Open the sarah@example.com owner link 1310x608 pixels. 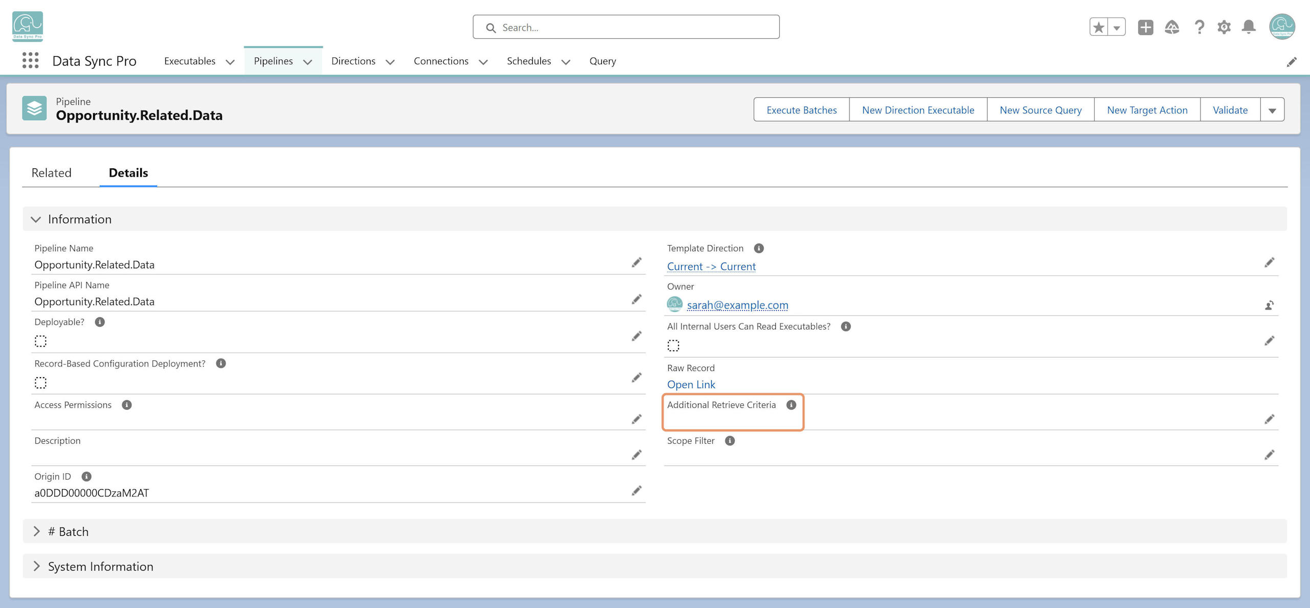(x=737, y=305)
